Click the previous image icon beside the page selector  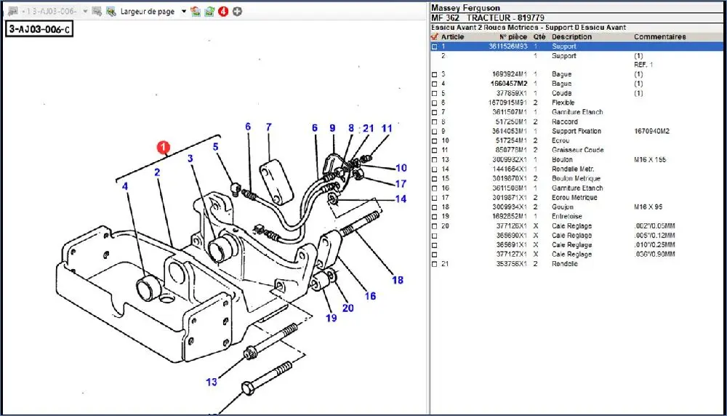(x=13, y=11)
